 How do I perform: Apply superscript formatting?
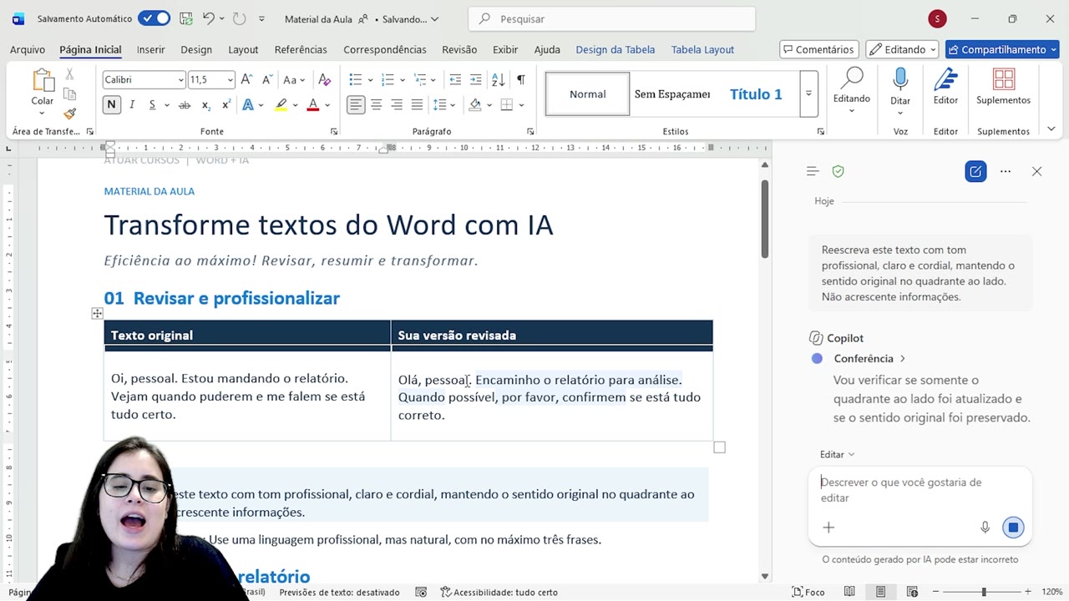(225, 105)
